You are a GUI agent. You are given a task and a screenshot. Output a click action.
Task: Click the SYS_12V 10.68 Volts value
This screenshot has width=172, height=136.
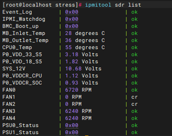[83, 69]
